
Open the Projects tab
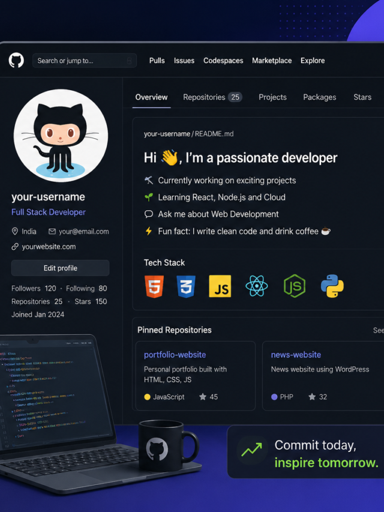[272, 97]
